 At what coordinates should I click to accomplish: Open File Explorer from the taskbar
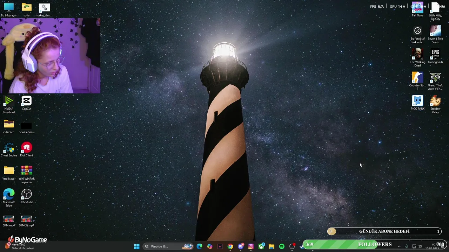pyautogui.click(x=272, y=246)
